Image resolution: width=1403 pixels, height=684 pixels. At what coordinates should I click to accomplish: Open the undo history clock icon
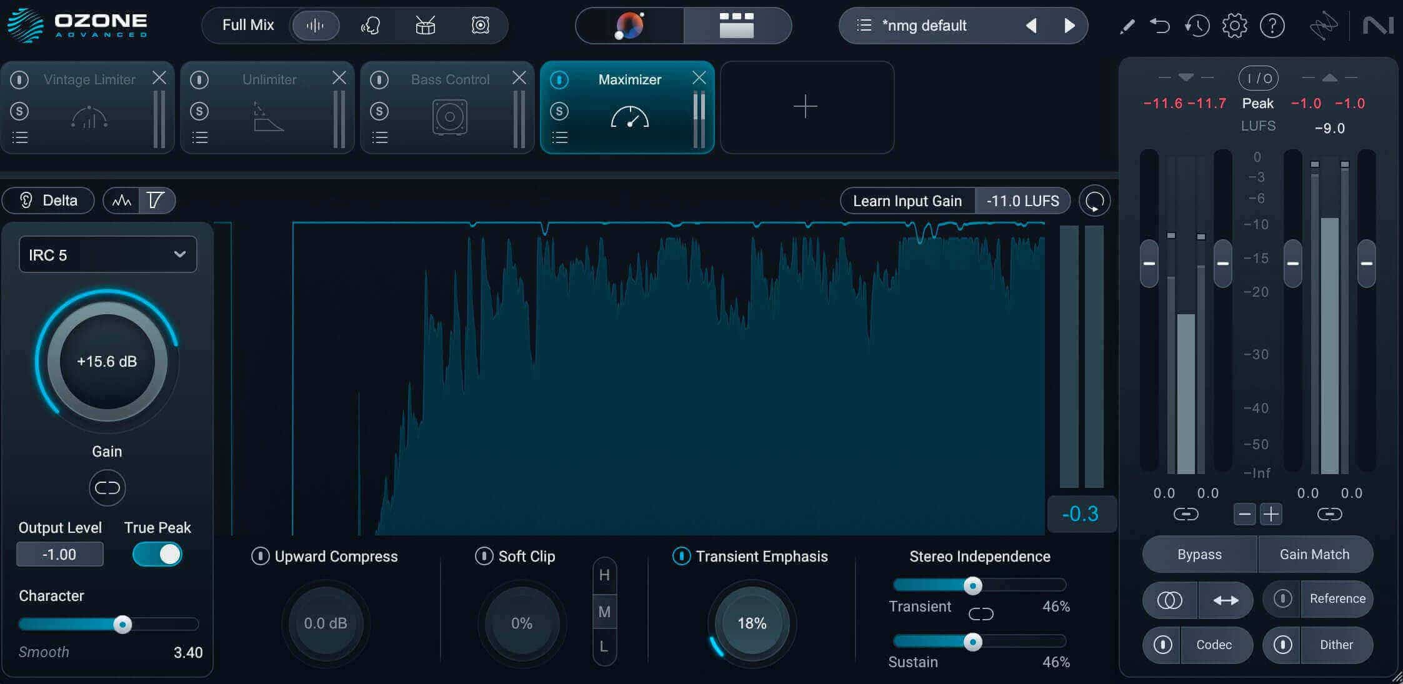pos(1197,26)
